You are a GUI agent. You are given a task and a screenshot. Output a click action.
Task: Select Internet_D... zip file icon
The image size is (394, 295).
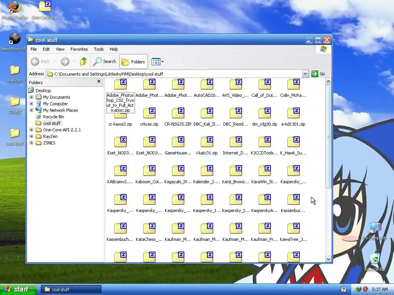236,142
